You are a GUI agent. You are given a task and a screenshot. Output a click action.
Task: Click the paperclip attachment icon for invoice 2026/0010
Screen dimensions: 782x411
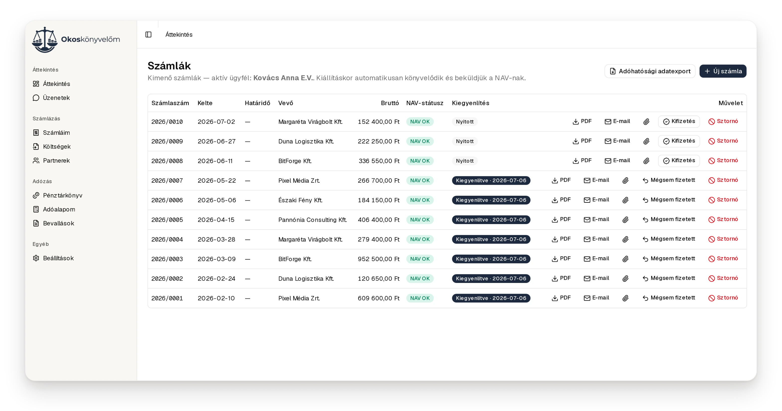point(646,121)
